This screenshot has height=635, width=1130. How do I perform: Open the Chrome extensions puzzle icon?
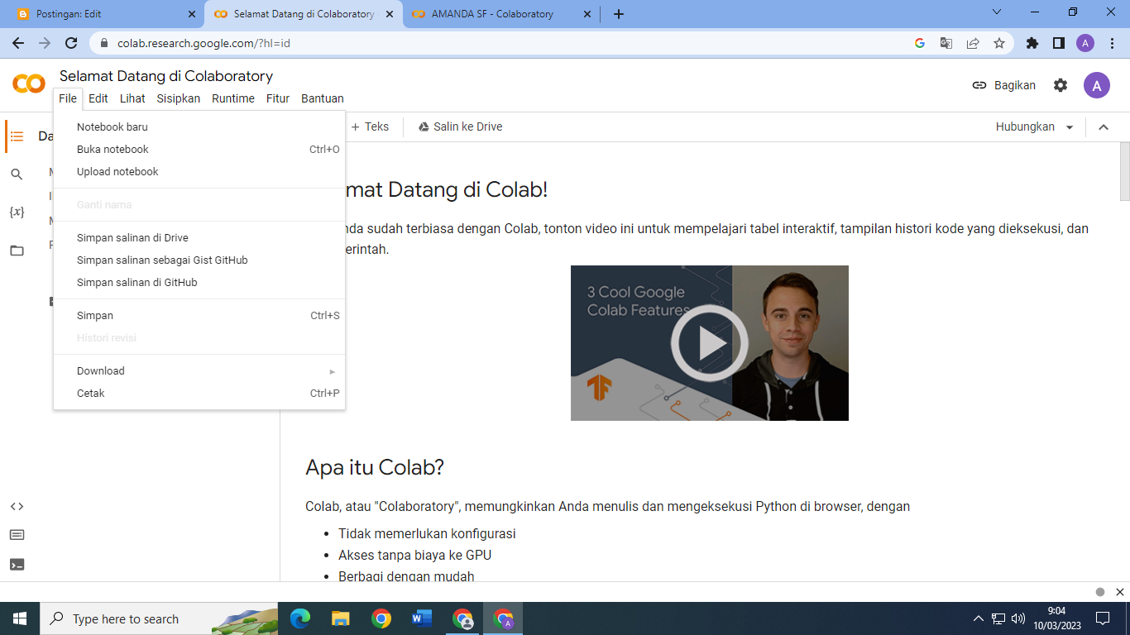tap(1032, 43)
